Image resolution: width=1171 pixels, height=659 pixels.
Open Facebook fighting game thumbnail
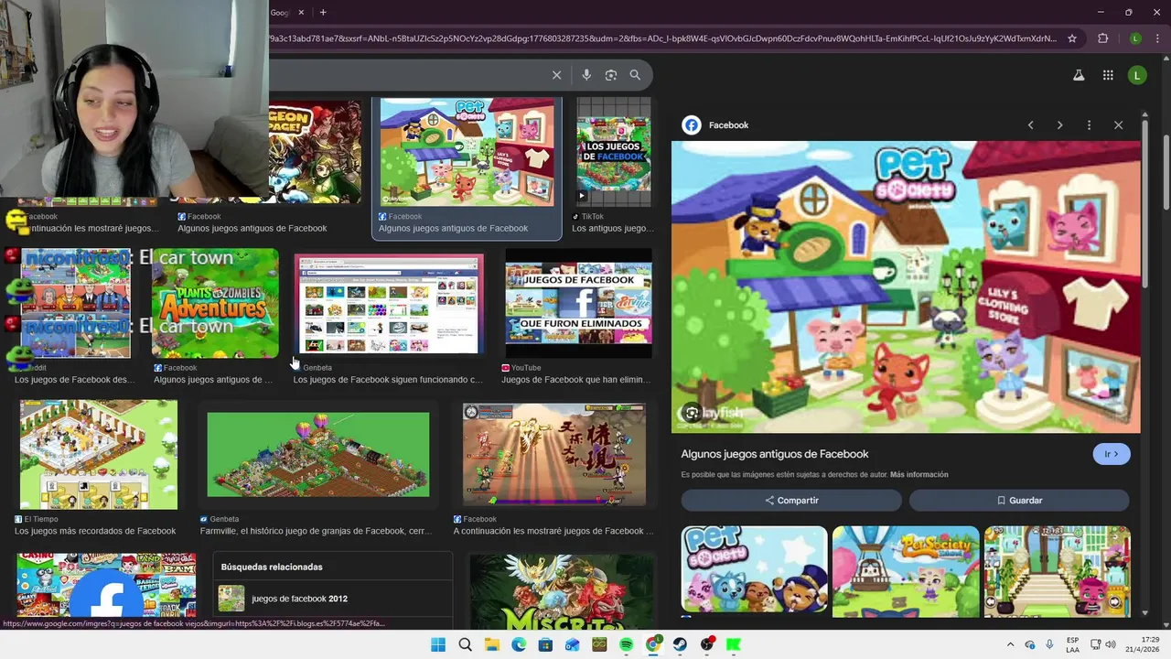tap(553, 455)
